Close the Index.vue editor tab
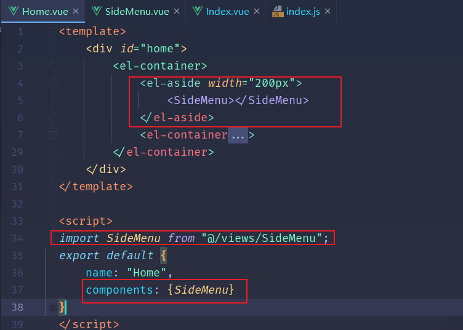This screenshot has width=463, height=330. 257,11
